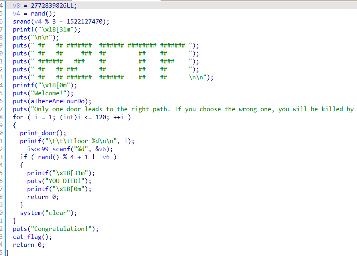This screenshot has width=357, height=256.
Task: Click the puts("Congratulation!") line
Action: coord(55,229)
